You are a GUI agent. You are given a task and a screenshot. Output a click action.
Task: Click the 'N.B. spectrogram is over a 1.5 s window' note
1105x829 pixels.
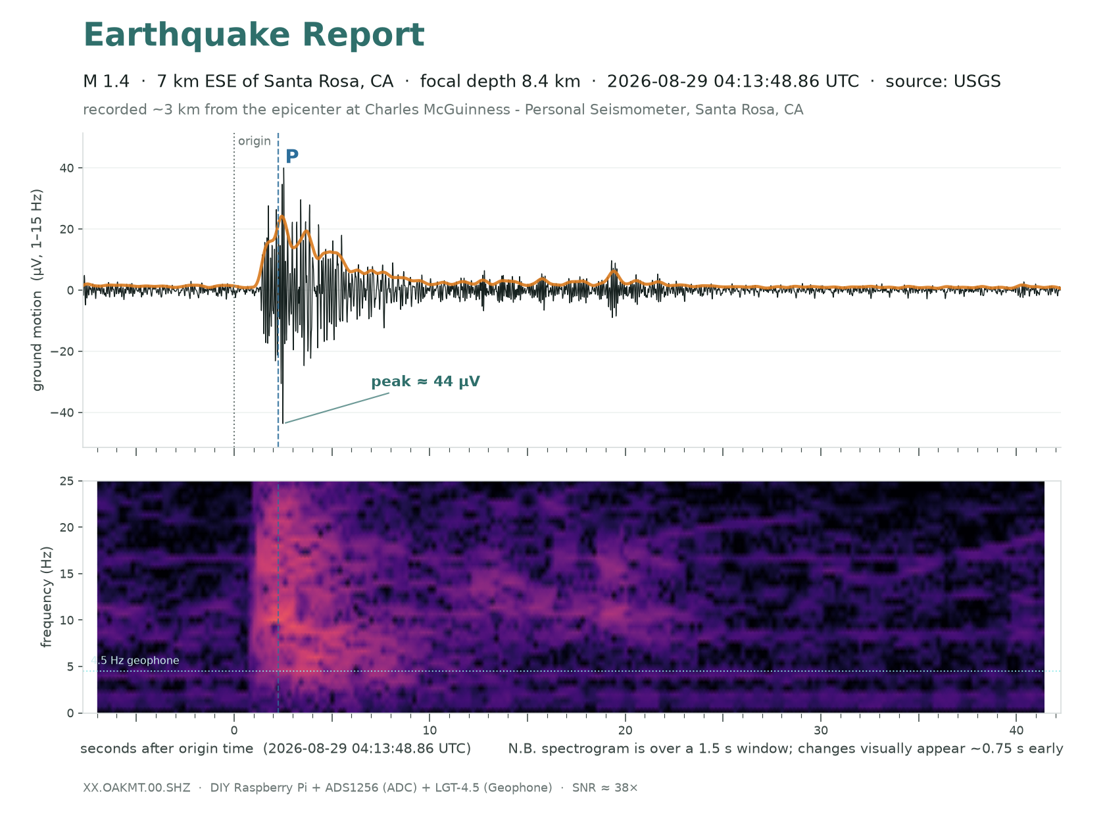(785, 749)
